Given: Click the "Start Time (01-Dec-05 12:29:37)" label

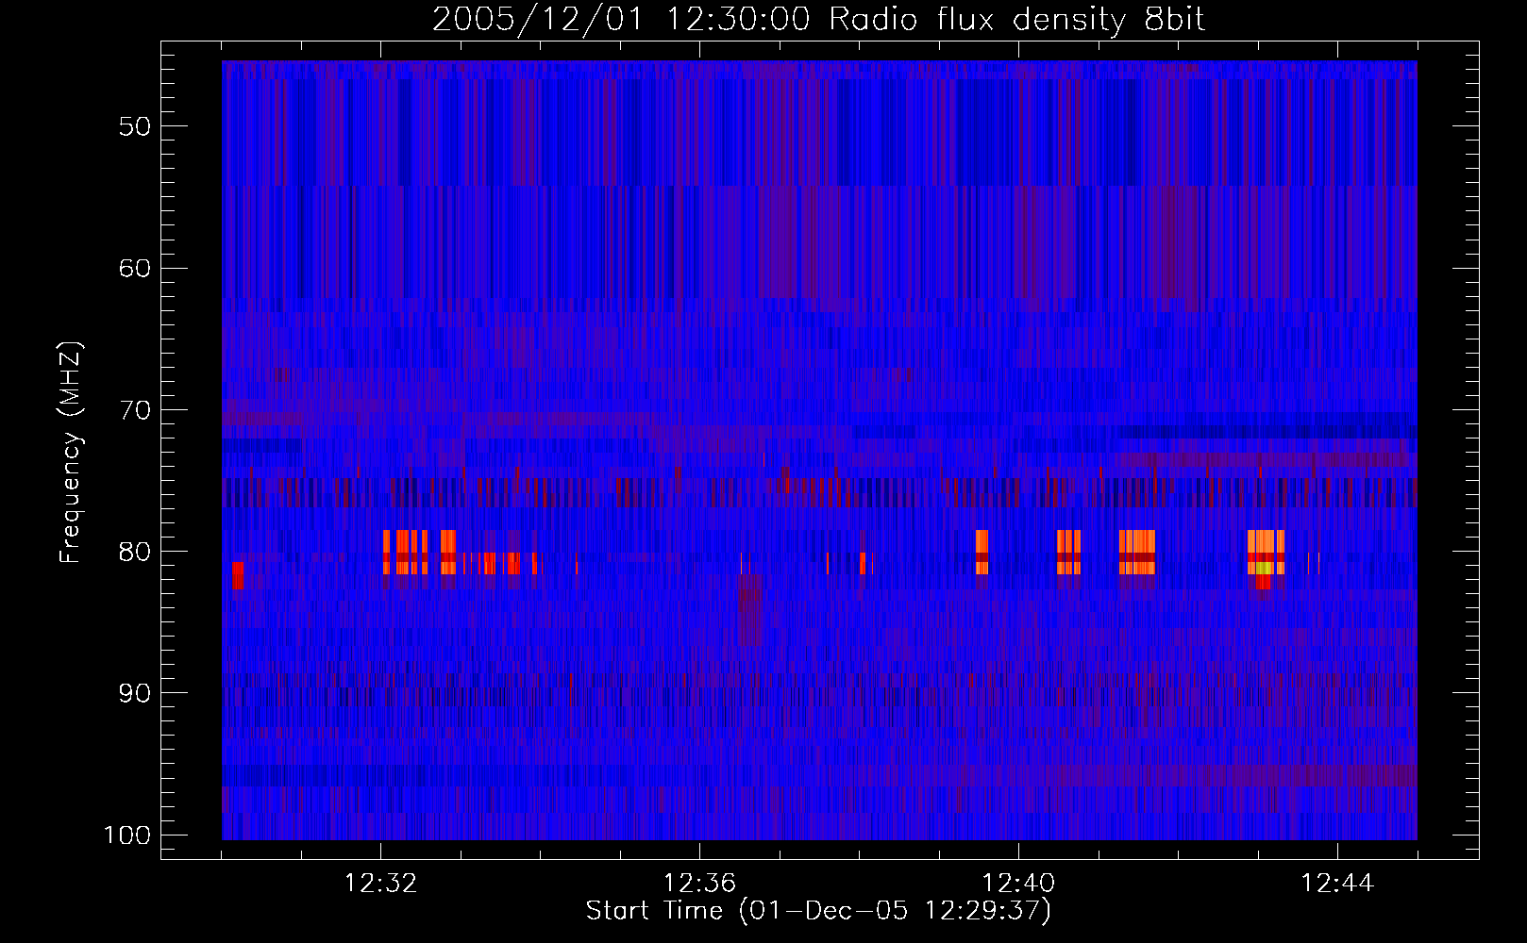Looking at the screenshot, I should [x=818, y=911].
